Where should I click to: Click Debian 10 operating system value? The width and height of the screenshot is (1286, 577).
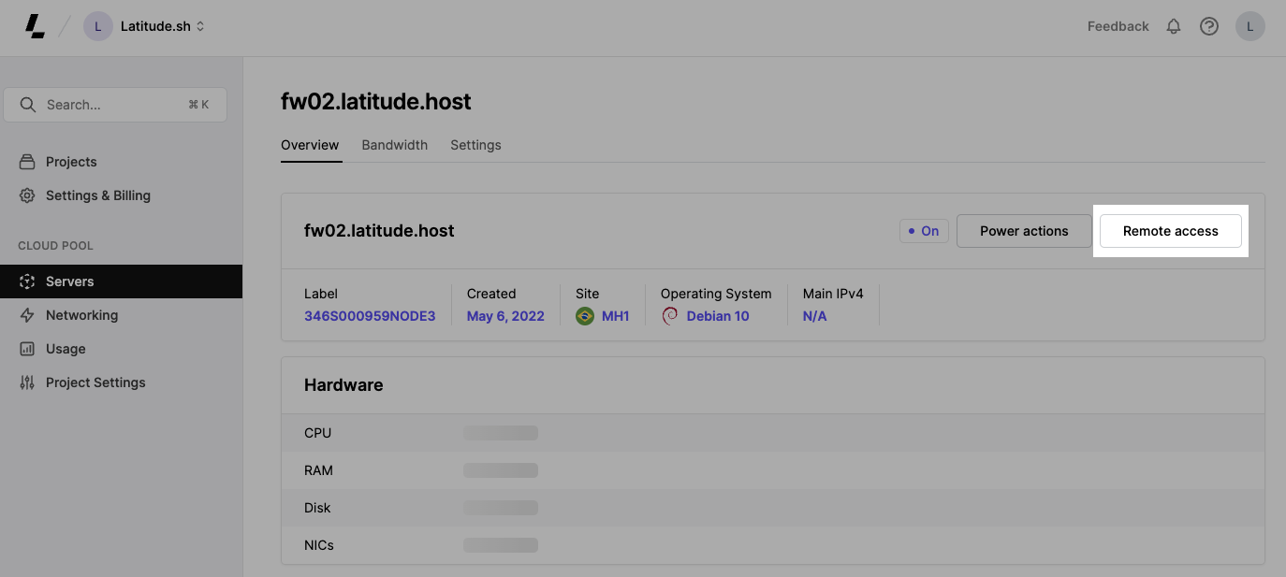click(718, 316)
